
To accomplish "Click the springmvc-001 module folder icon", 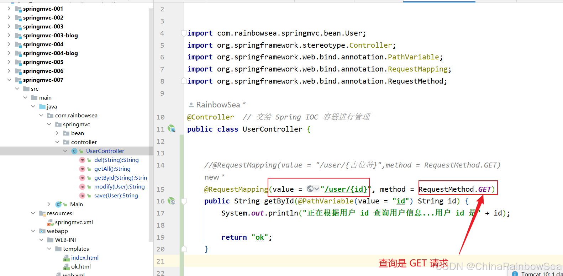I will tap(18, 9).
